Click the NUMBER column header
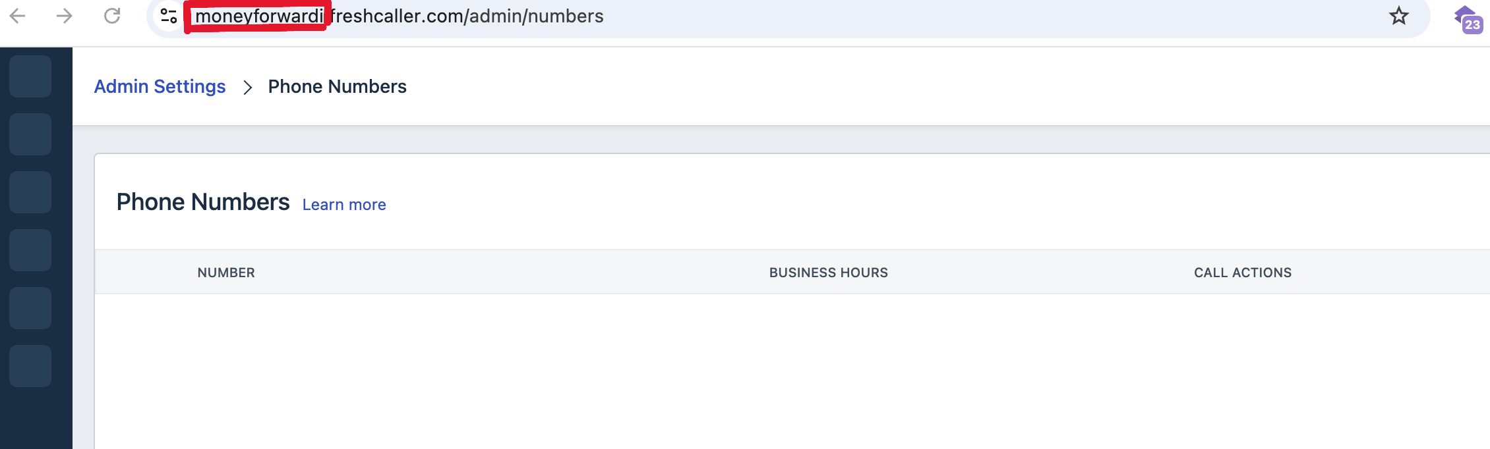 coord(226,273)
